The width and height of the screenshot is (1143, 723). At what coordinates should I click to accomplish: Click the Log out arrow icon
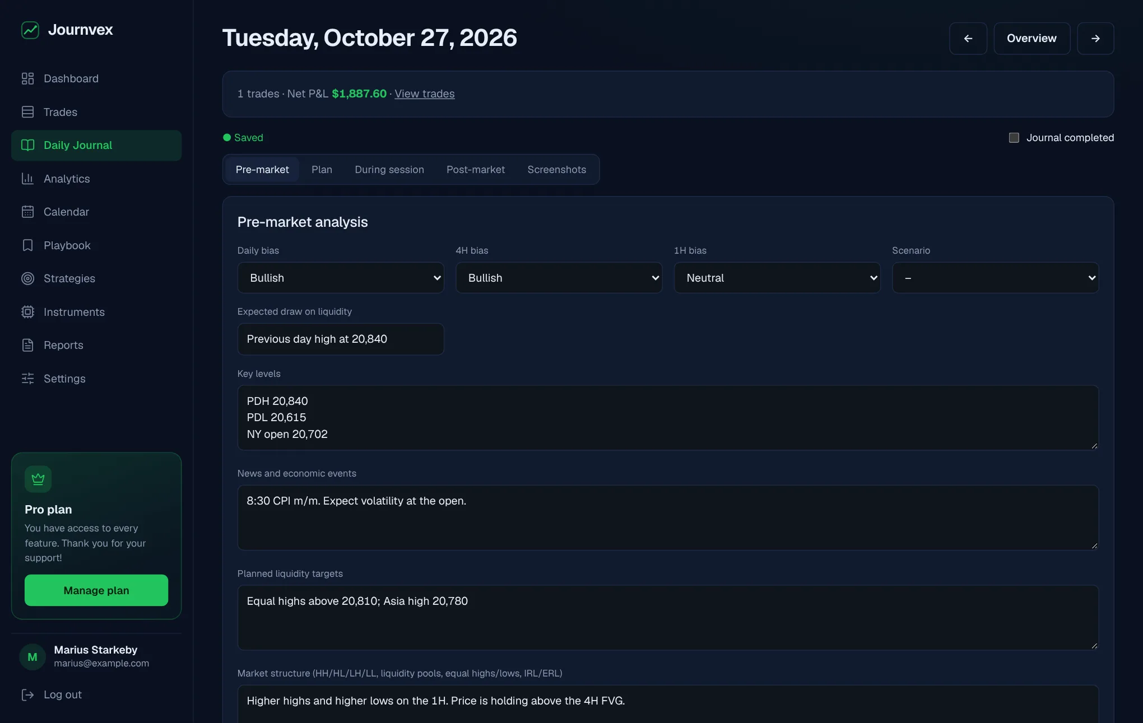pos(27,694)
